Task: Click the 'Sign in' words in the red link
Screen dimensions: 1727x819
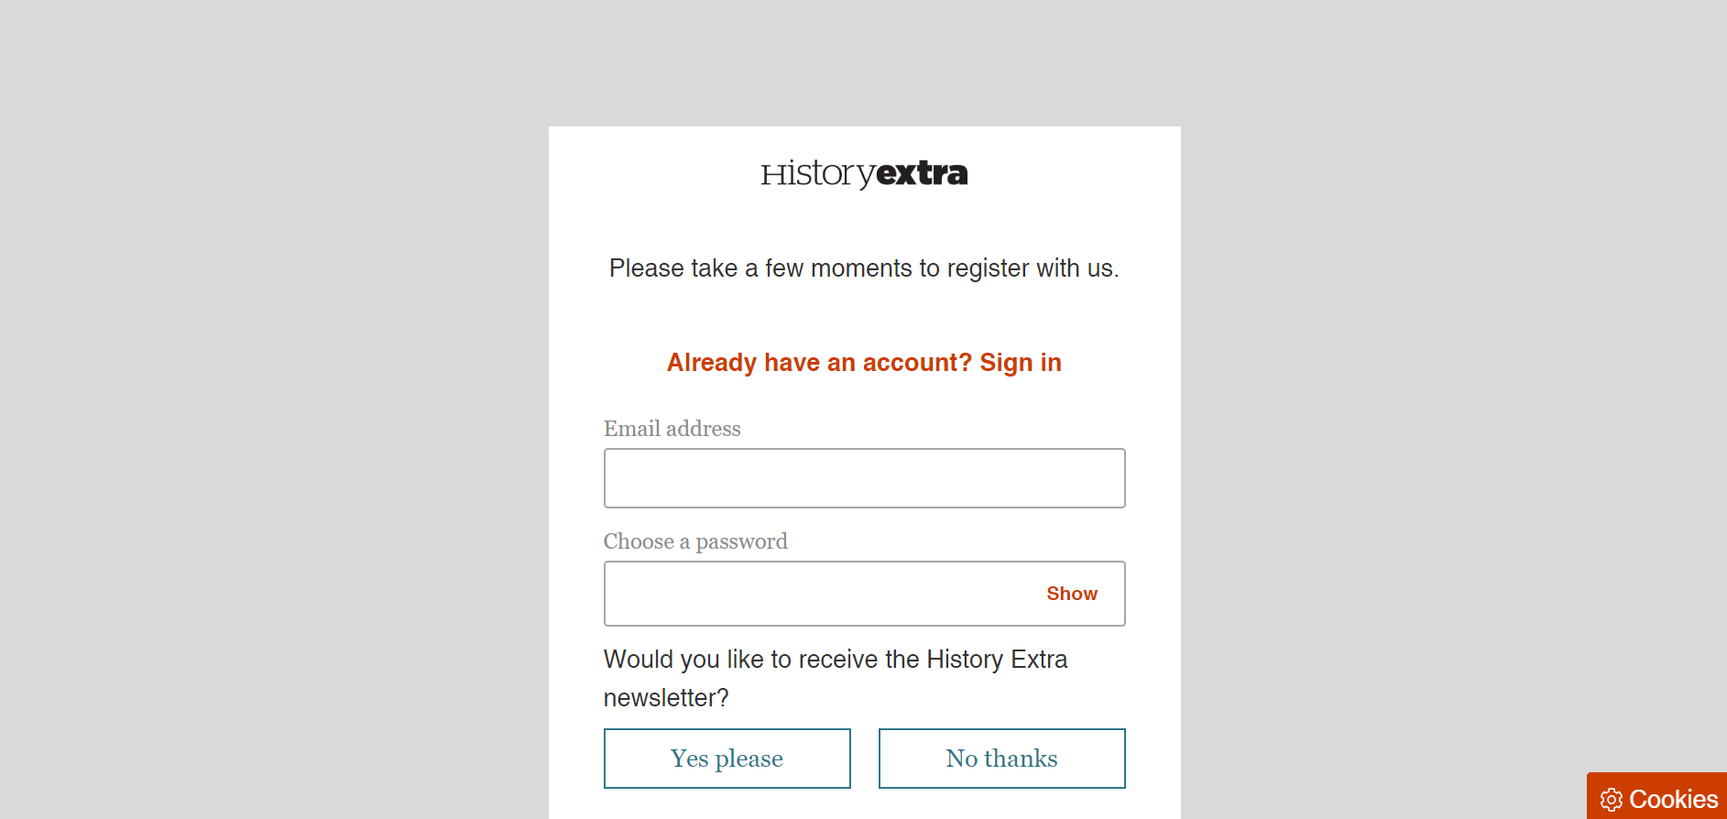Action: pyautogui.click(x=1021, y=363)
